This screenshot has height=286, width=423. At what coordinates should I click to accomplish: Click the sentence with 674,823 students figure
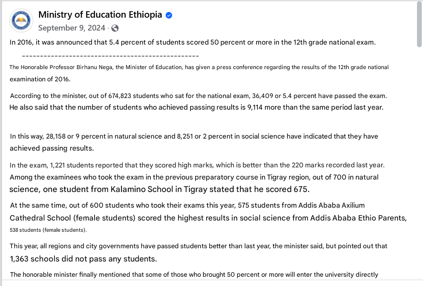pos(199,96)
